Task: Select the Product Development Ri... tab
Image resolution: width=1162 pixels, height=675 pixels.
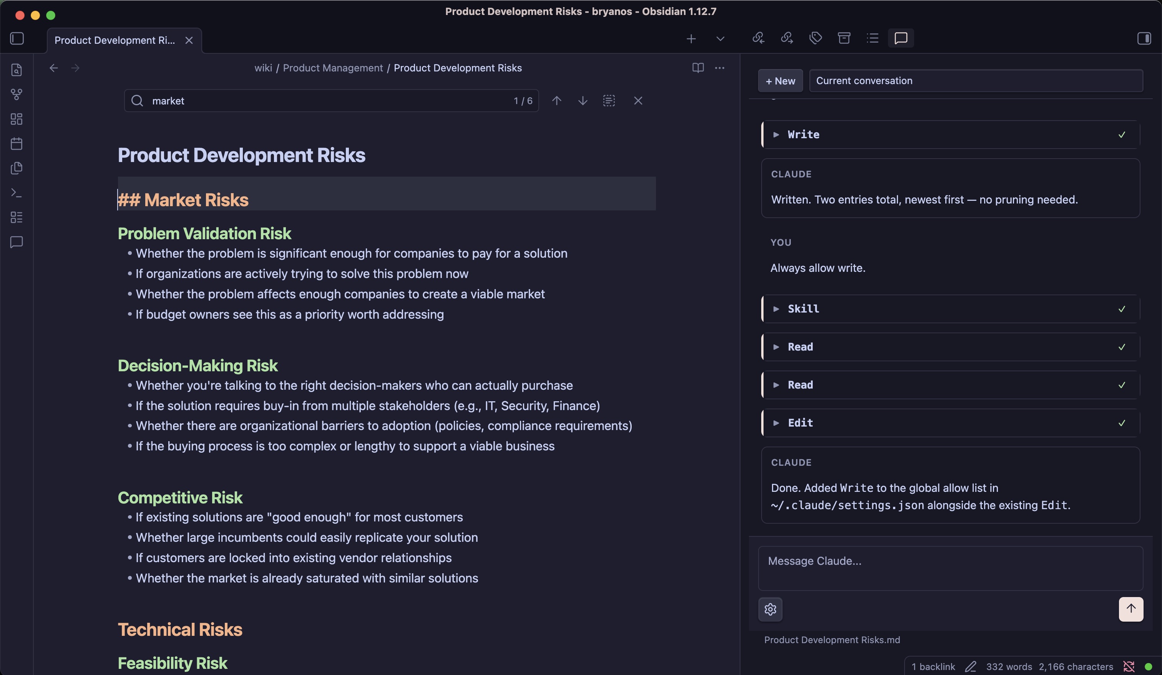Action: [115, 41]
